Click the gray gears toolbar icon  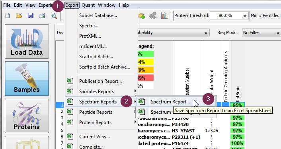click(152, 16)
